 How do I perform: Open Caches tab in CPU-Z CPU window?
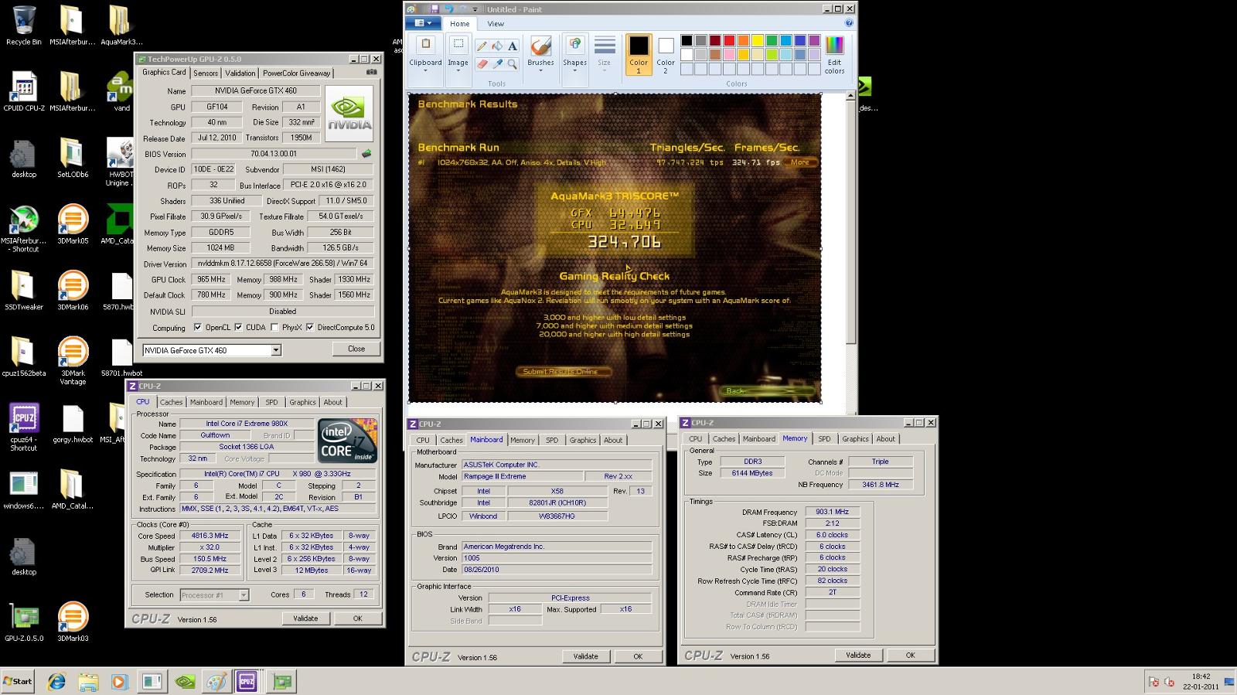pos(171,402)
